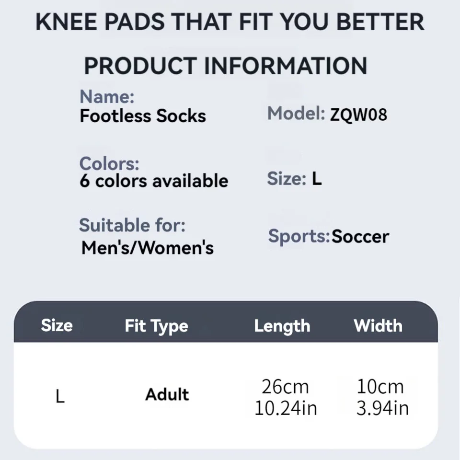Image resolution: width=460 pixels, height=460 pixels.
Task: Select the 26cm length value
Action: click(x=285, y=386)
